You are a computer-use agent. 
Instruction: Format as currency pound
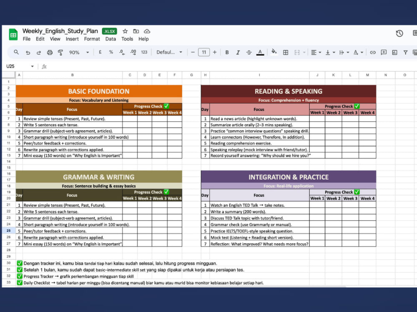(100, 52)
